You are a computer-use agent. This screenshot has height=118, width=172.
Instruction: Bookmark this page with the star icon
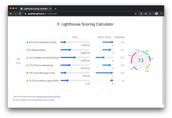pyautogui.click(x=136, y=13)
